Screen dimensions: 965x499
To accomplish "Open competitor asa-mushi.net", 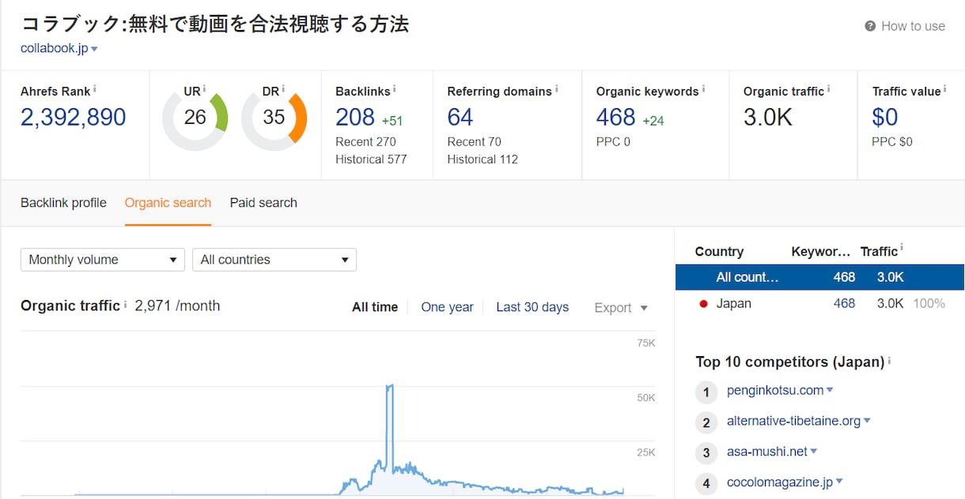I will click(x=767, y=452).
